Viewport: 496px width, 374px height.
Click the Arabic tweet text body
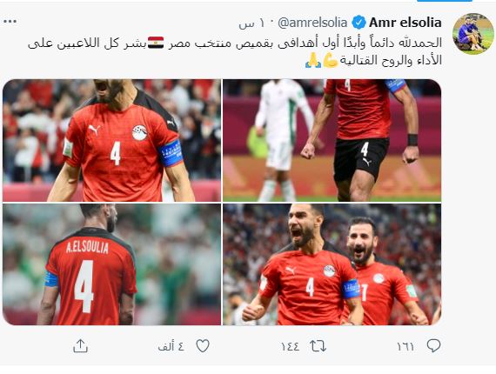click(235, 51)
